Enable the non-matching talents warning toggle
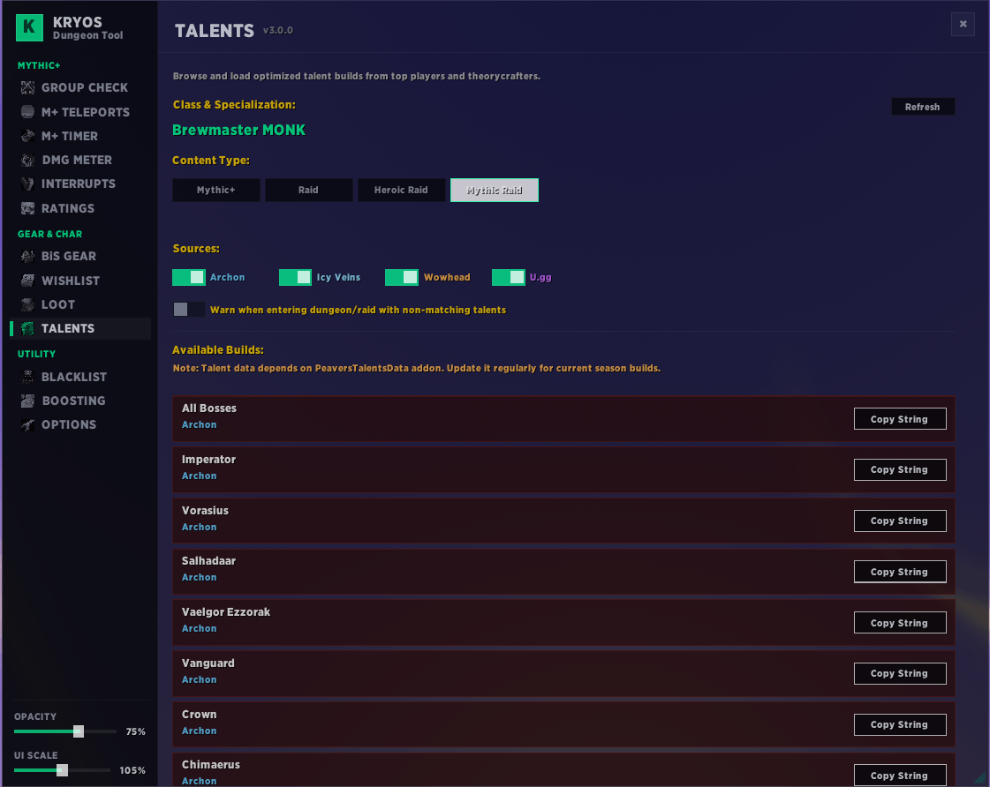This screenshot has width=990, height=787. [x=189, y=309]
